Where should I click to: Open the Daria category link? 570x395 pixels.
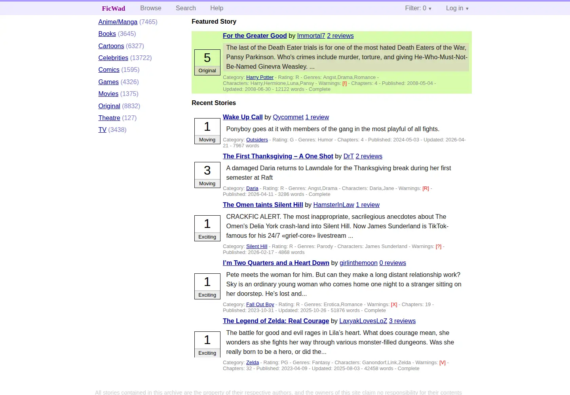252,188
